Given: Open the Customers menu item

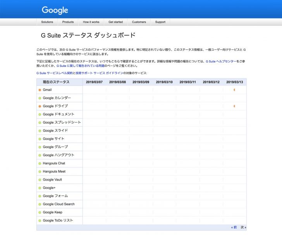Looking at the screenshot, I should (139, 22).
